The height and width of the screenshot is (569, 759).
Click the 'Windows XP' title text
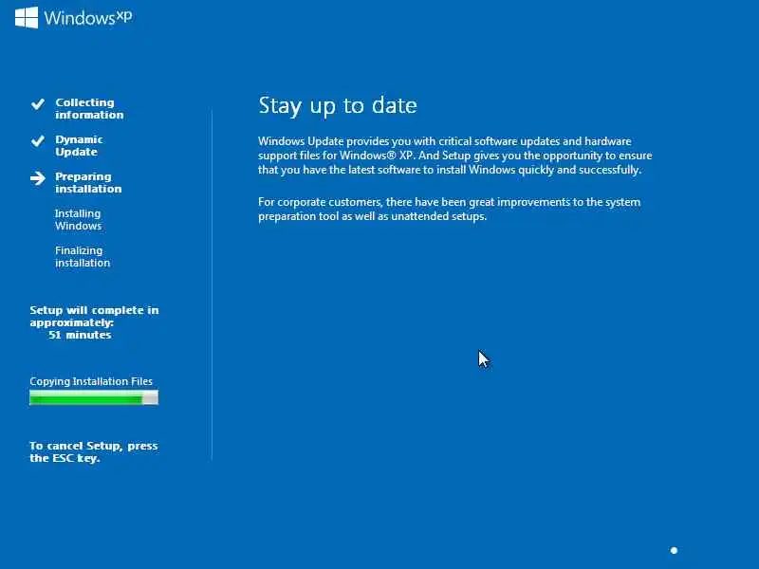[x=88, y=18]
